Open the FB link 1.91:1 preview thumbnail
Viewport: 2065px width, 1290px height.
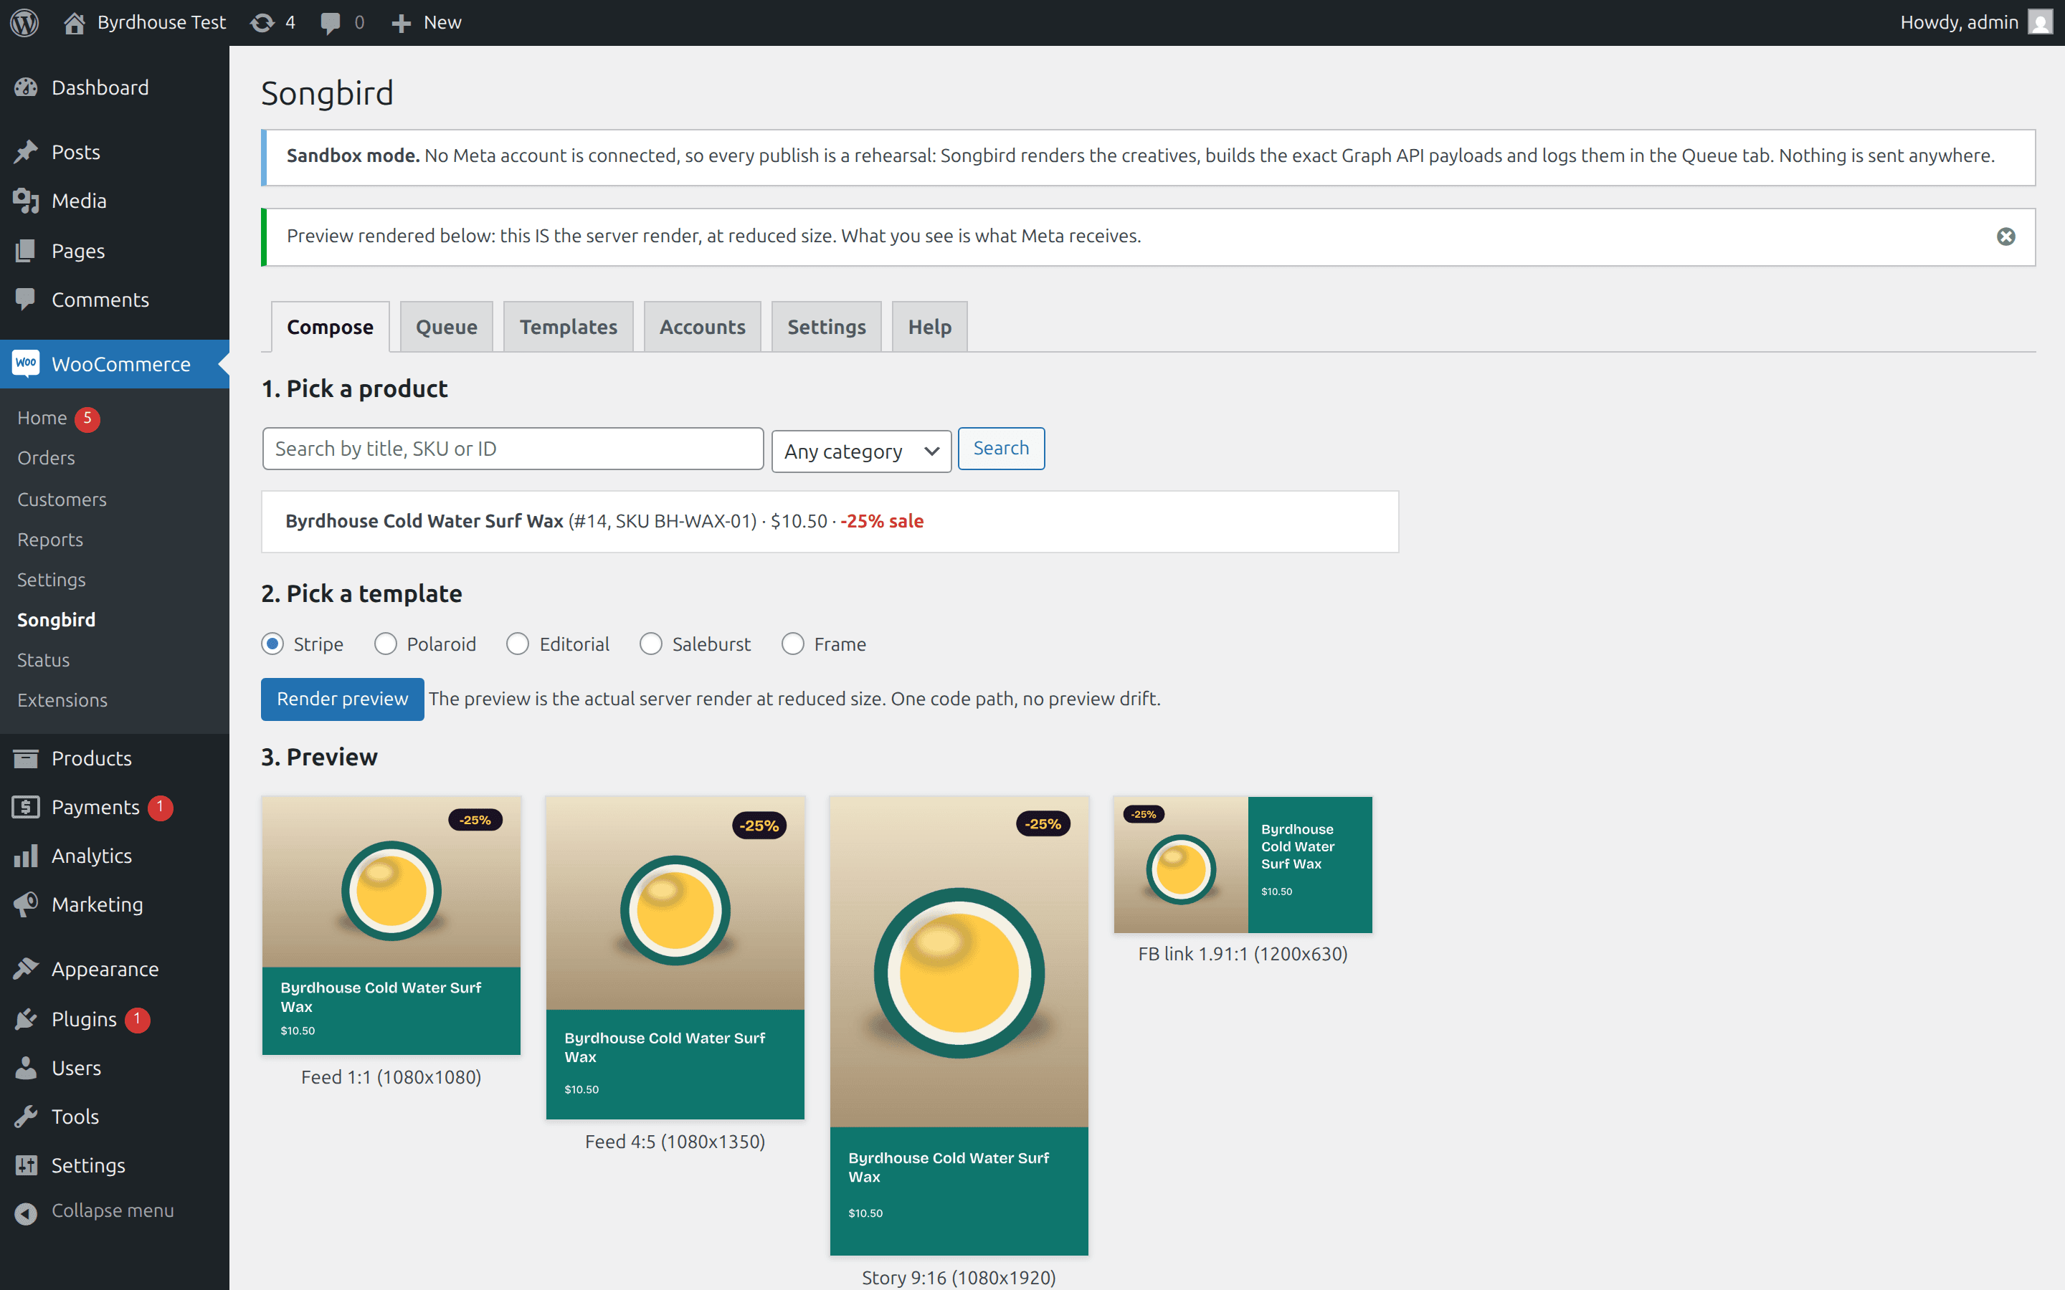point(1243,864)
